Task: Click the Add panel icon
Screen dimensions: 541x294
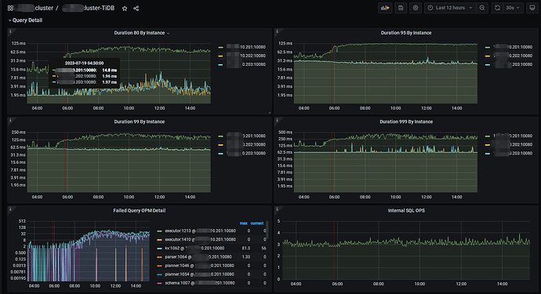Action: click(x=385, y=8)
